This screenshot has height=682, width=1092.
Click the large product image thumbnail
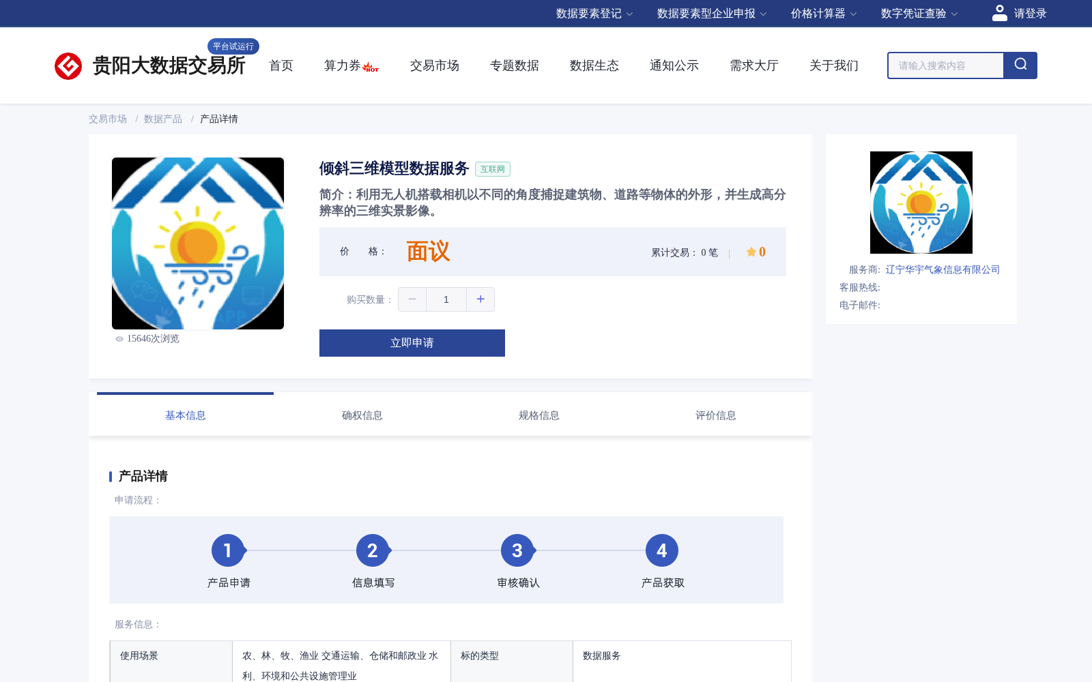(x=198, y=243)
